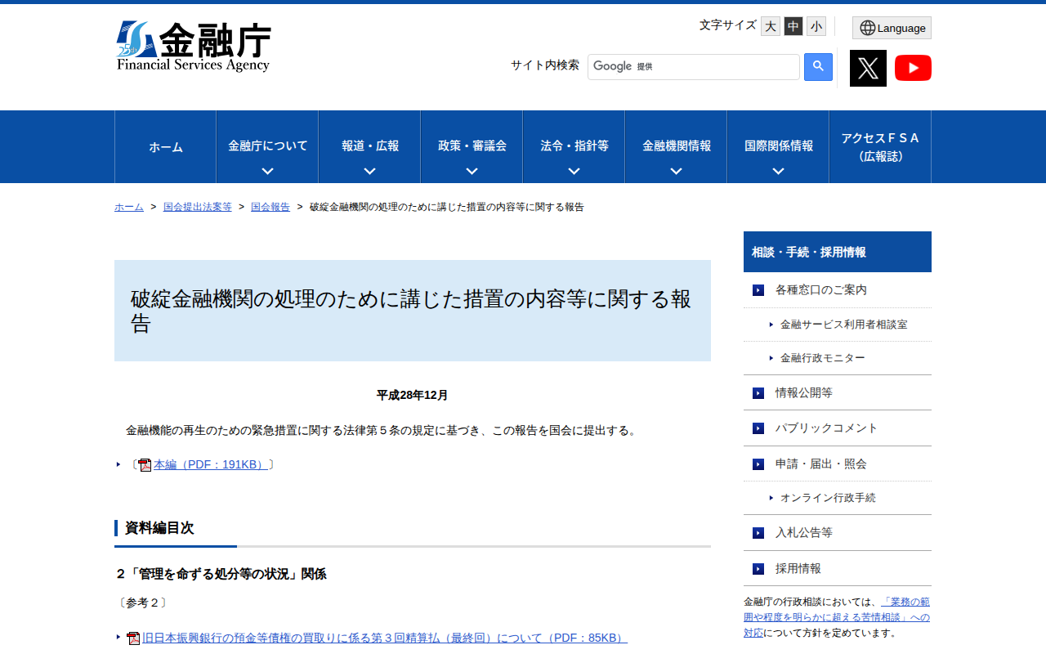The height and width of the screenshot is (654, 1046).
Task: Open オンライン行政手続 sidebar link
Action: (x=828, y=498)
